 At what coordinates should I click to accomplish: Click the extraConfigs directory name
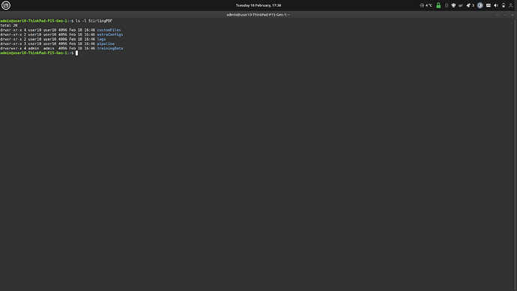point(110,34)
